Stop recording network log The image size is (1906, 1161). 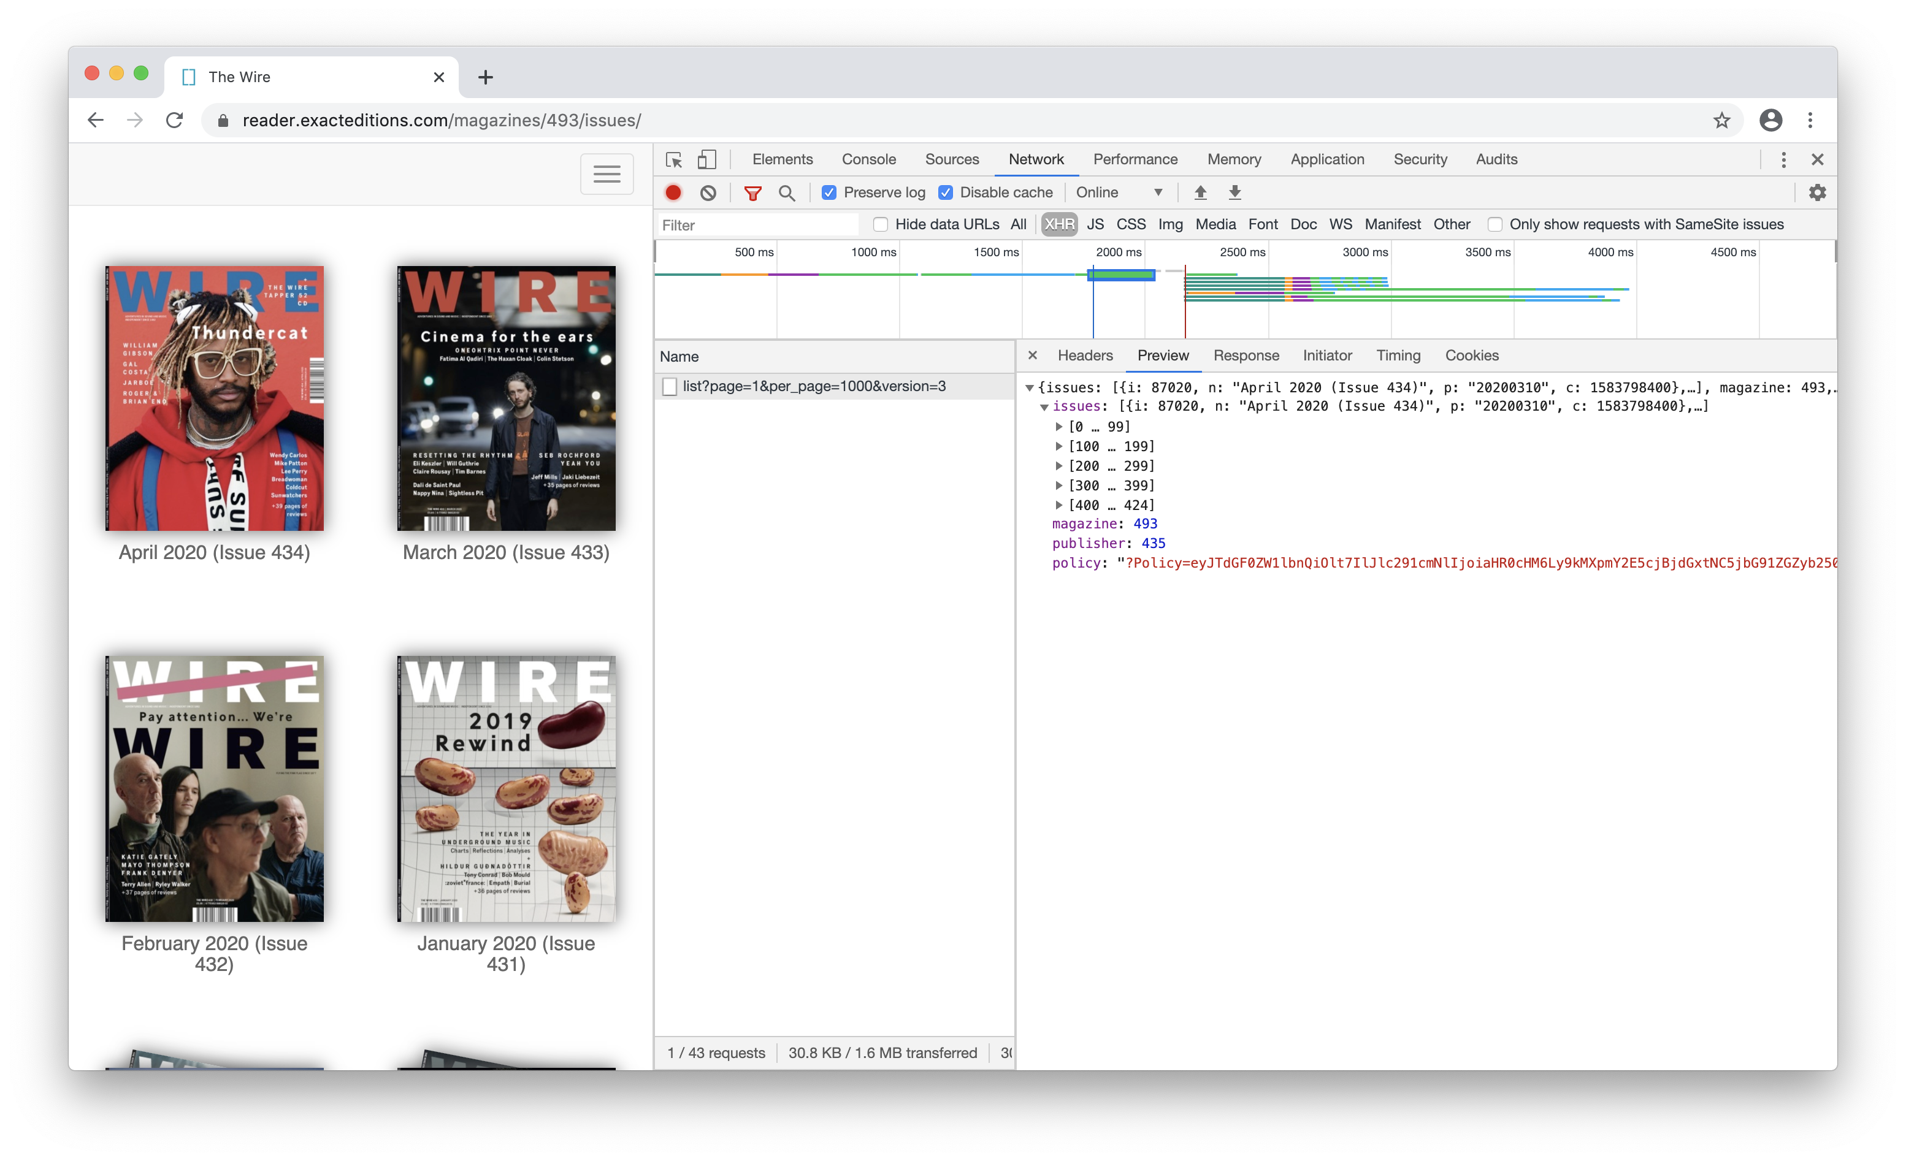[x=673, y=192]
